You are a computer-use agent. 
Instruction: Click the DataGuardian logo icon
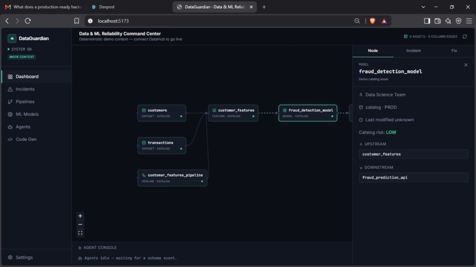click(12, 38)
